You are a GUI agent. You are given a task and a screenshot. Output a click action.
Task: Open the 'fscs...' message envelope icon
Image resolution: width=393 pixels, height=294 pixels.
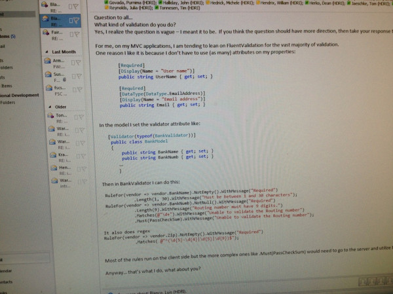point(49,88)
